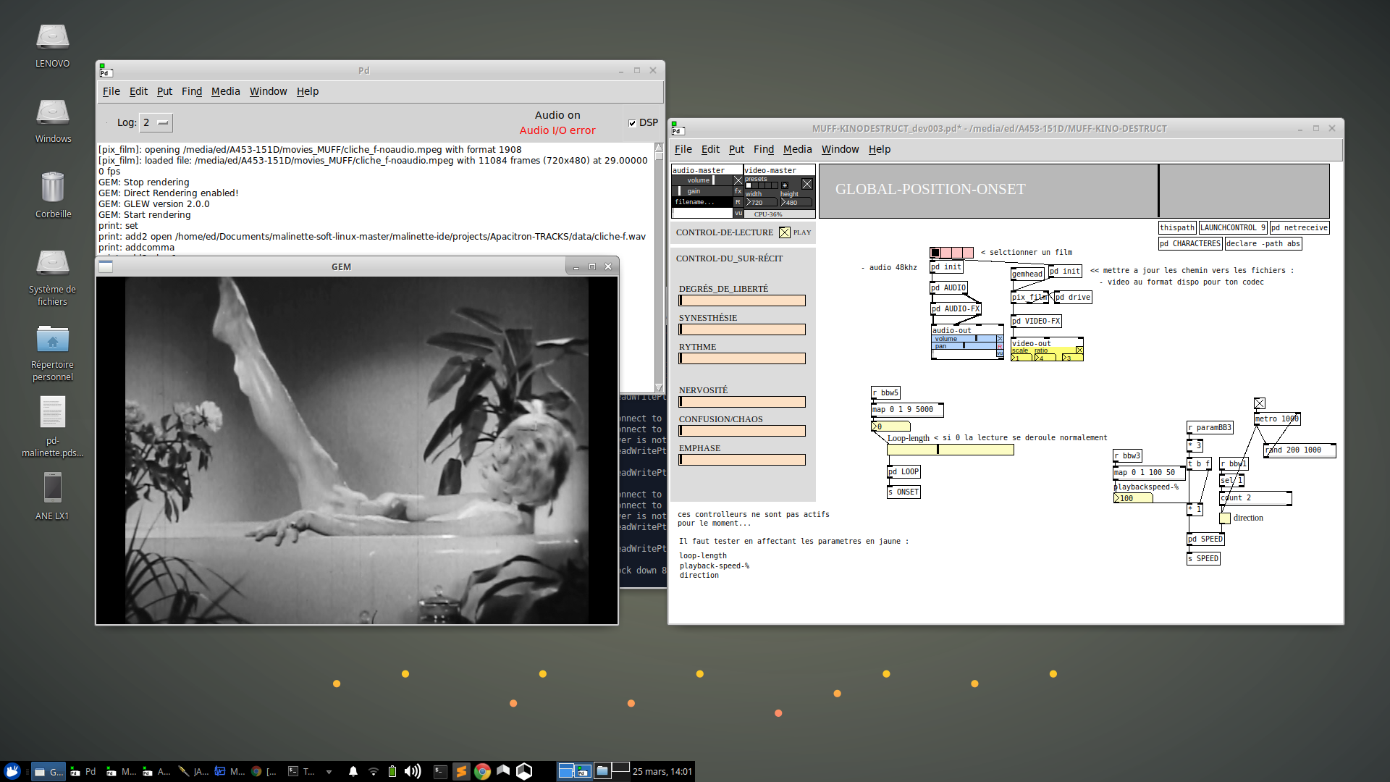Open the Media menu in Pd console
Screen dimensions: 1390x782
click(x=225, y=91)
